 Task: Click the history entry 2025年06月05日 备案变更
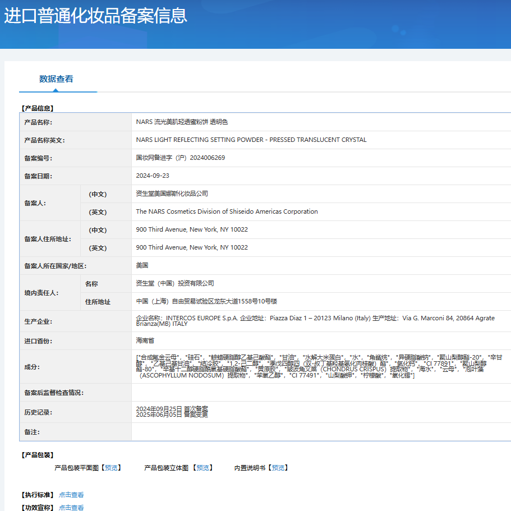click(x=172, y=416)
